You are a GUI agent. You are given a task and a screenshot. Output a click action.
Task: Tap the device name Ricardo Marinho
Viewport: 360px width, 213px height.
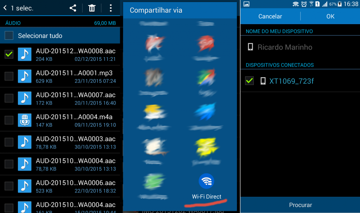pos(285,47)
